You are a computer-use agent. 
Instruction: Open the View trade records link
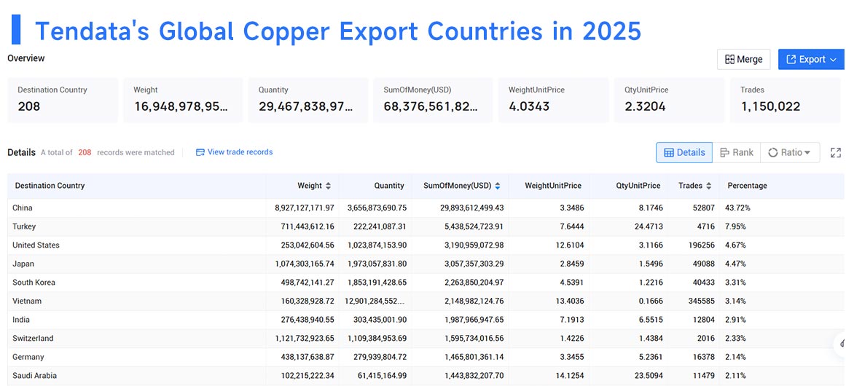point(234,152)
